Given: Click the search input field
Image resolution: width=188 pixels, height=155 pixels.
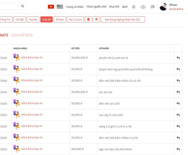Looking at the screenshot, I should (9, 6).
